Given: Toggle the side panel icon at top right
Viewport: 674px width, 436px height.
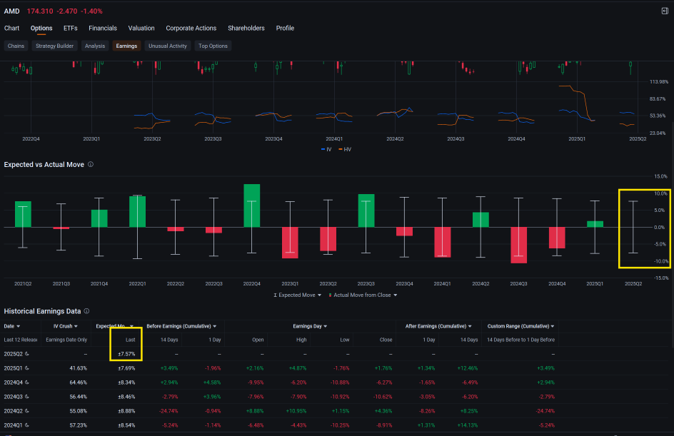Looking at the screenshot, I should click(665, 11).
